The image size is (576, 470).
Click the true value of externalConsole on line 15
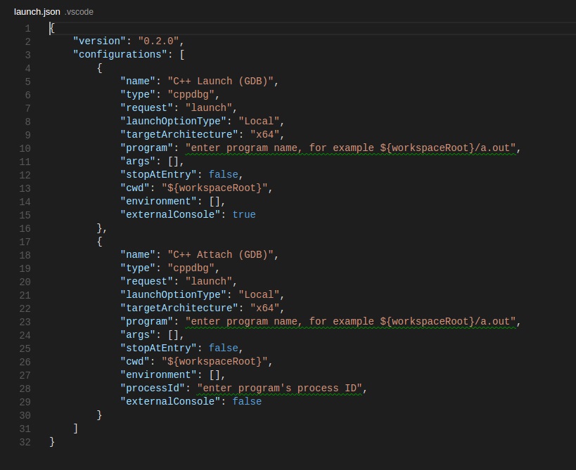(244, 215)
